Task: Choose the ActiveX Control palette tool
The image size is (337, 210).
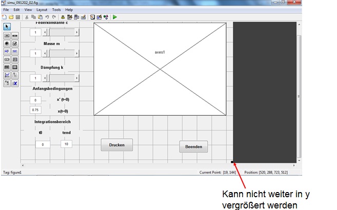Action: [x=15, y=82]
